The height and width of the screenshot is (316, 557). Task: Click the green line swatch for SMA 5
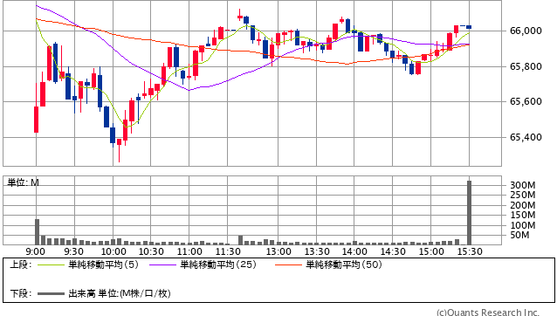click(x=51, y=264)
